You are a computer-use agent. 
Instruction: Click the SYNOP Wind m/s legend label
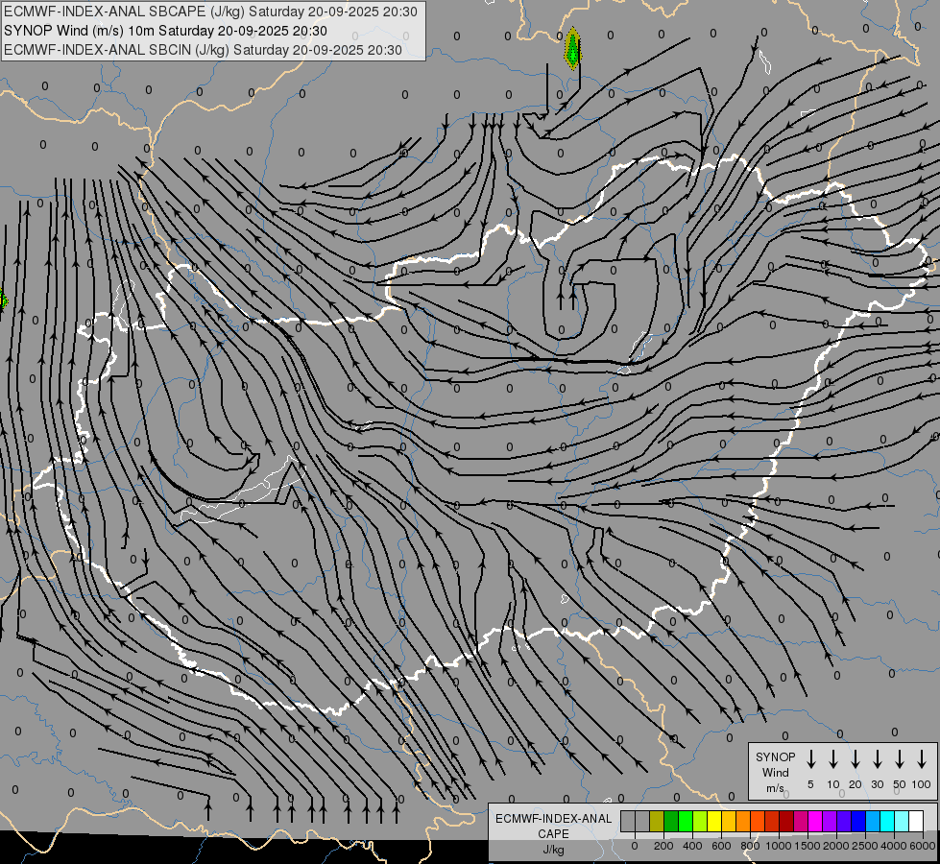775,772
